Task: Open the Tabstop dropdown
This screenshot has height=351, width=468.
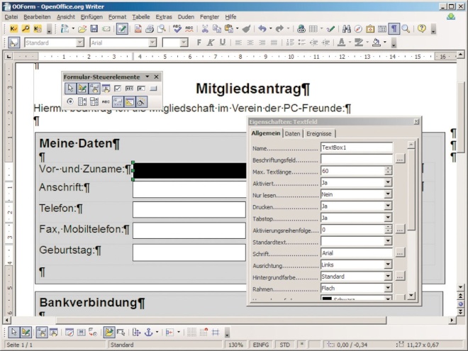Action: [x=388, y=218]
